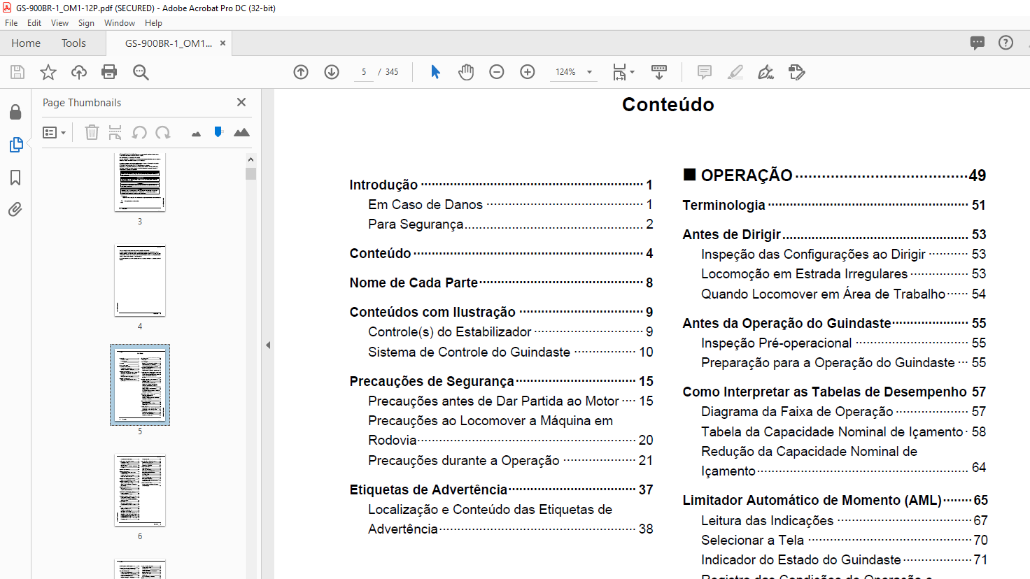Viewport: 1030px width, 579px height.
Task: Select the page 6 thumbnail
Action: click(140, 490)
